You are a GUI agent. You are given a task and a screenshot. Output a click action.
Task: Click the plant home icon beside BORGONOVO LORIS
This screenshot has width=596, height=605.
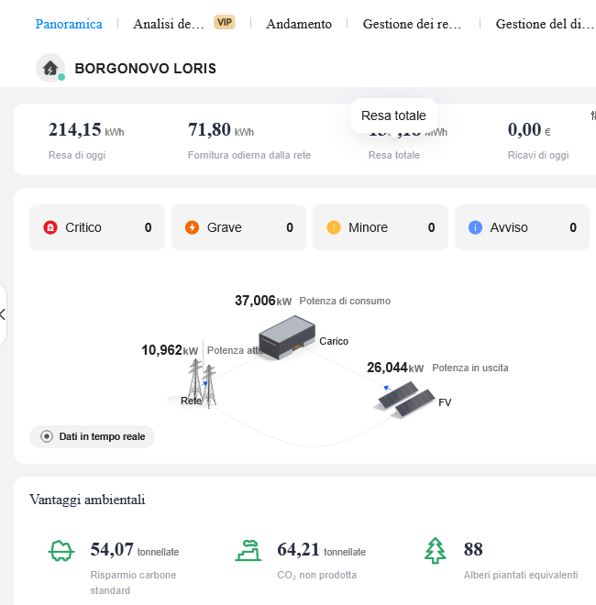[50, 68]
